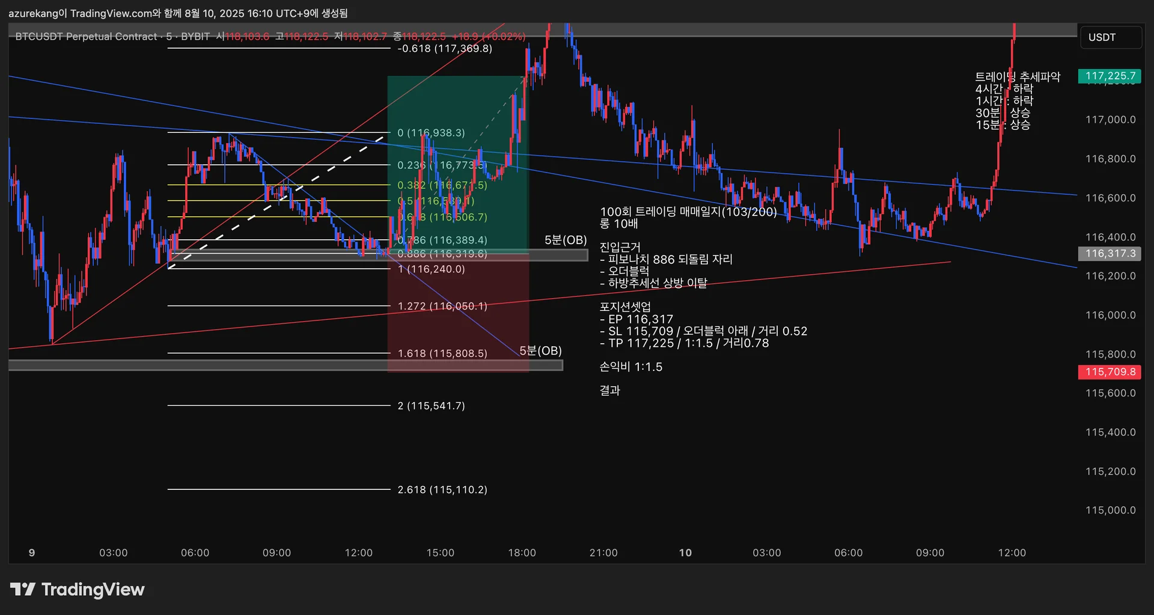Click the 116,000.0 price axis label
Screen dimensions: 1154x615
click(1110, 315)
